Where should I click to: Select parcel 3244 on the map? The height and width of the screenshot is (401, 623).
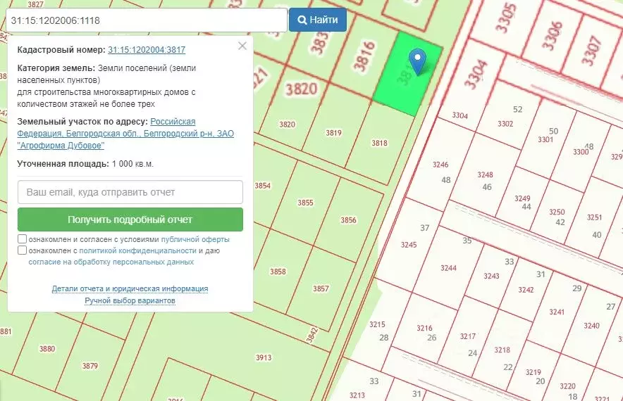click(448, 268)
